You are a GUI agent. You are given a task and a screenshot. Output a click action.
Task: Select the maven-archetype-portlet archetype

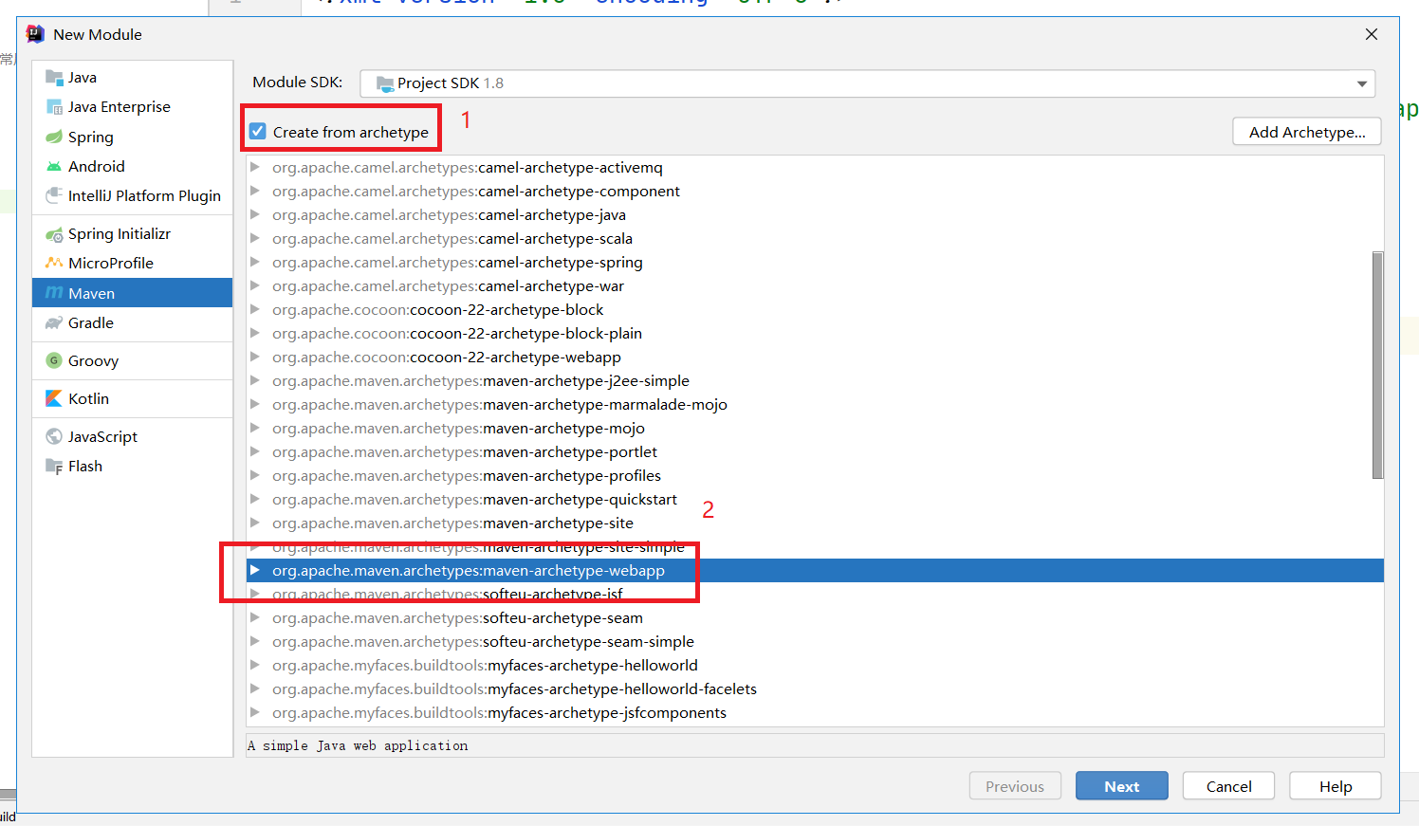pos(815,451)
